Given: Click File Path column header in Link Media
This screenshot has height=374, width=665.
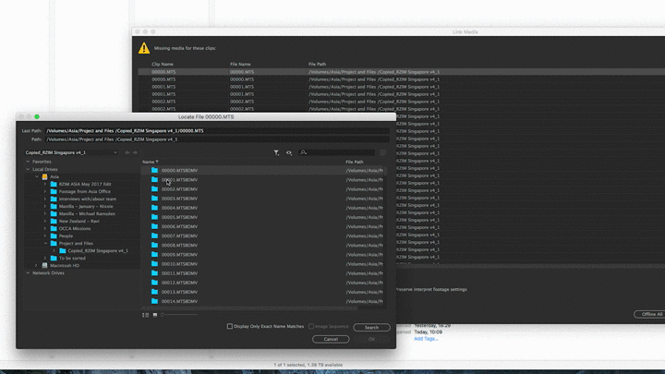Looking at the screenshot, I should (x=317, y=64).
